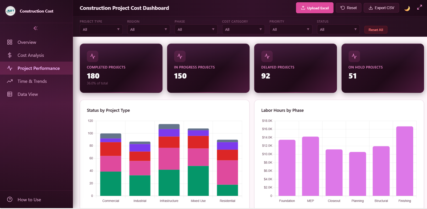Screen dimensions: 427x209
Task: Click the fullscreen expand icon
Action: 419,7
